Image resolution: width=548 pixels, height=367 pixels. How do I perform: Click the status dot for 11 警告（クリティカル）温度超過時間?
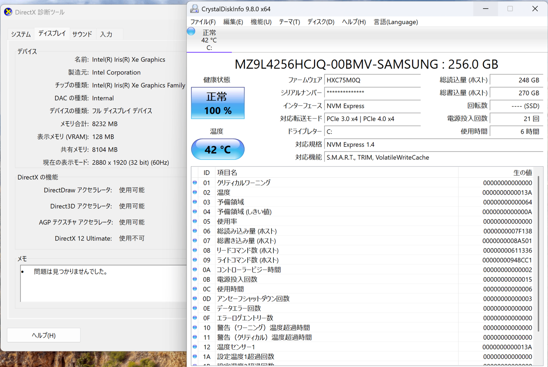pos(195,337)
